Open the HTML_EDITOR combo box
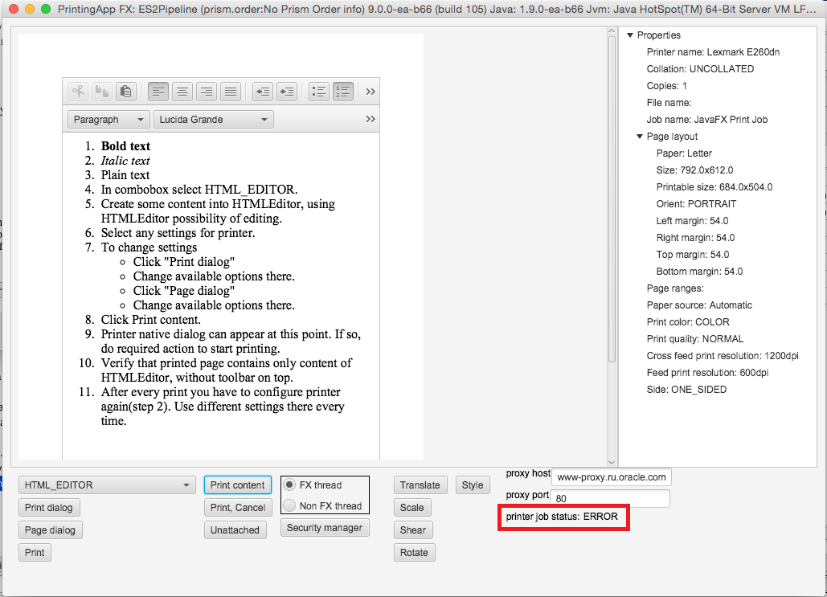Viewport: 827px width, 597px height. coord(107,485)
